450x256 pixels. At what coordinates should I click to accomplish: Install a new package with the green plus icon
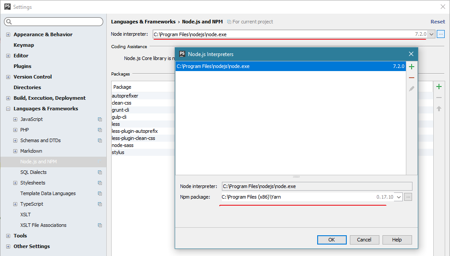pyautogui.click(x=439, y=87)
